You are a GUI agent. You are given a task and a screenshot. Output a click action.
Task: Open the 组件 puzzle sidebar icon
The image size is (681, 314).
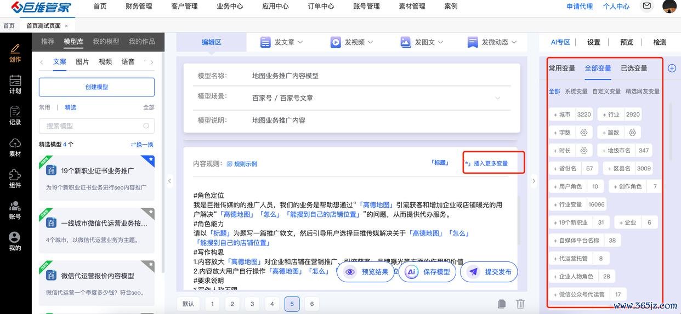tap(15, 178)
